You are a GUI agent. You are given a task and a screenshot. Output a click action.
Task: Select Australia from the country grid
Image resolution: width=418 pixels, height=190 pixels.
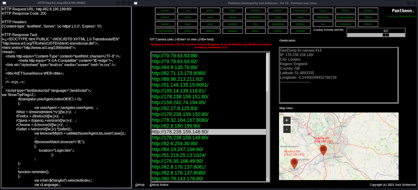[233, 24]
